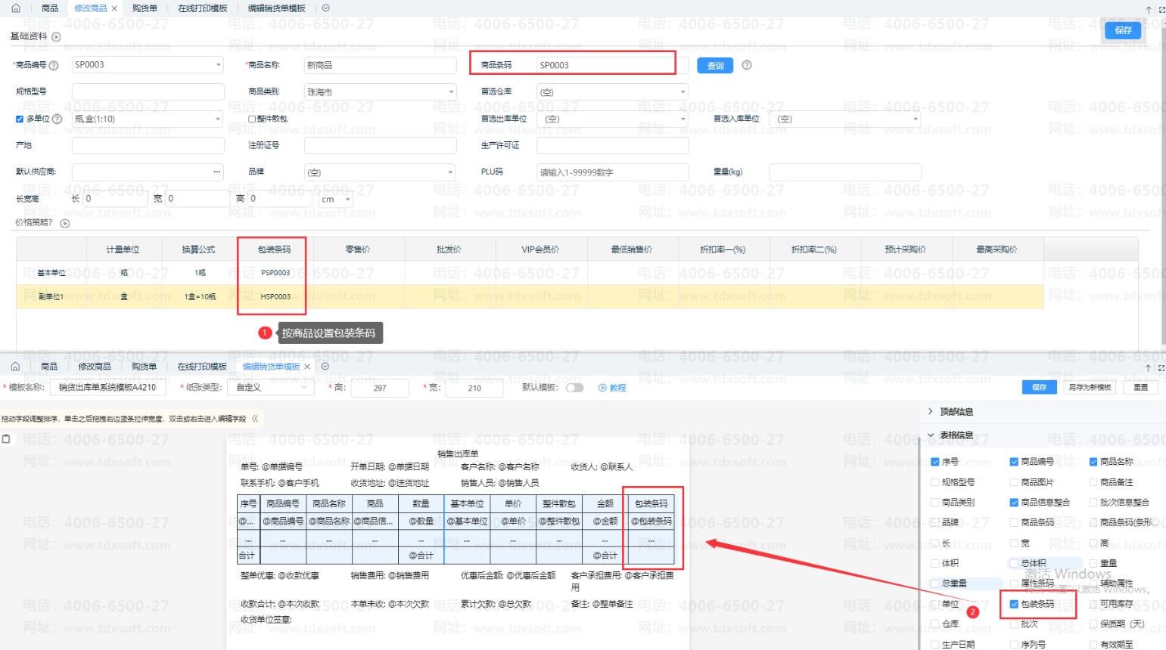Collapse the hint bar with double-chevron icon

tap(255, 418)
